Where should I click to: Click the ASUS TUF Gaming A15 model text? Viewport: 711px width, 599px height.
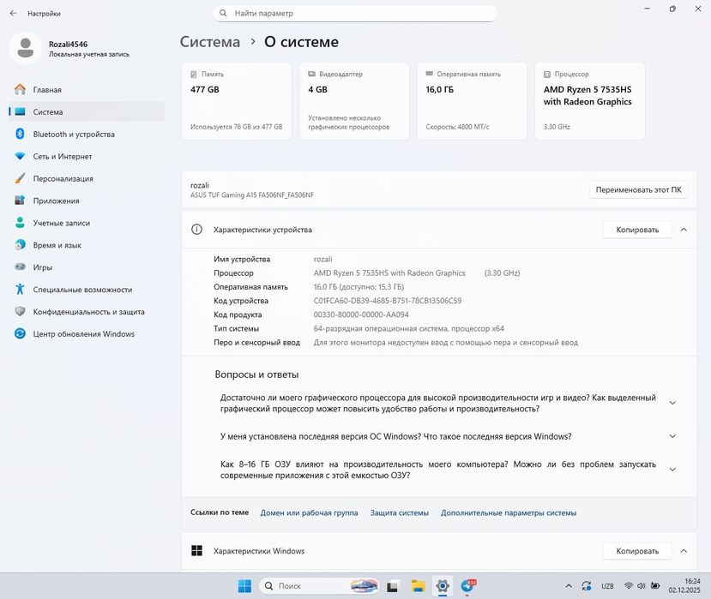point(251,195)
